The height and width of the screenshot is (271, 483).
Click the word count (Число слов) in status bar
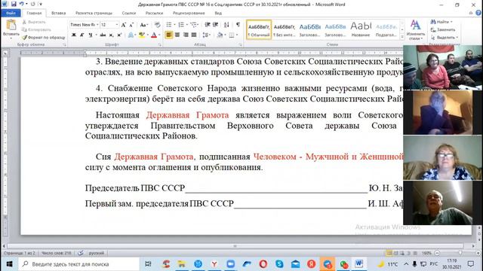point(56,253)
